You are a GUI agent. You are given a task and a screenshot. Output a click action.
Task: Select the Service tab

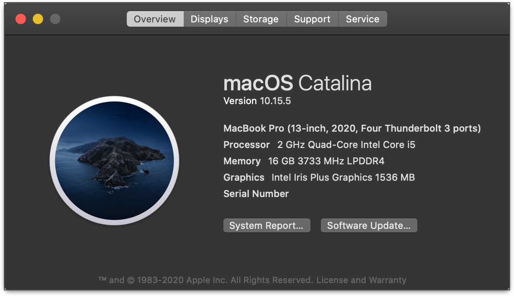pos(363,19)
